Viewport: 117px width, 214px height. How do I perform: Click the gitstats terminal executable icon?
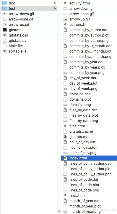pyautogui.click(x=5, y=30)
